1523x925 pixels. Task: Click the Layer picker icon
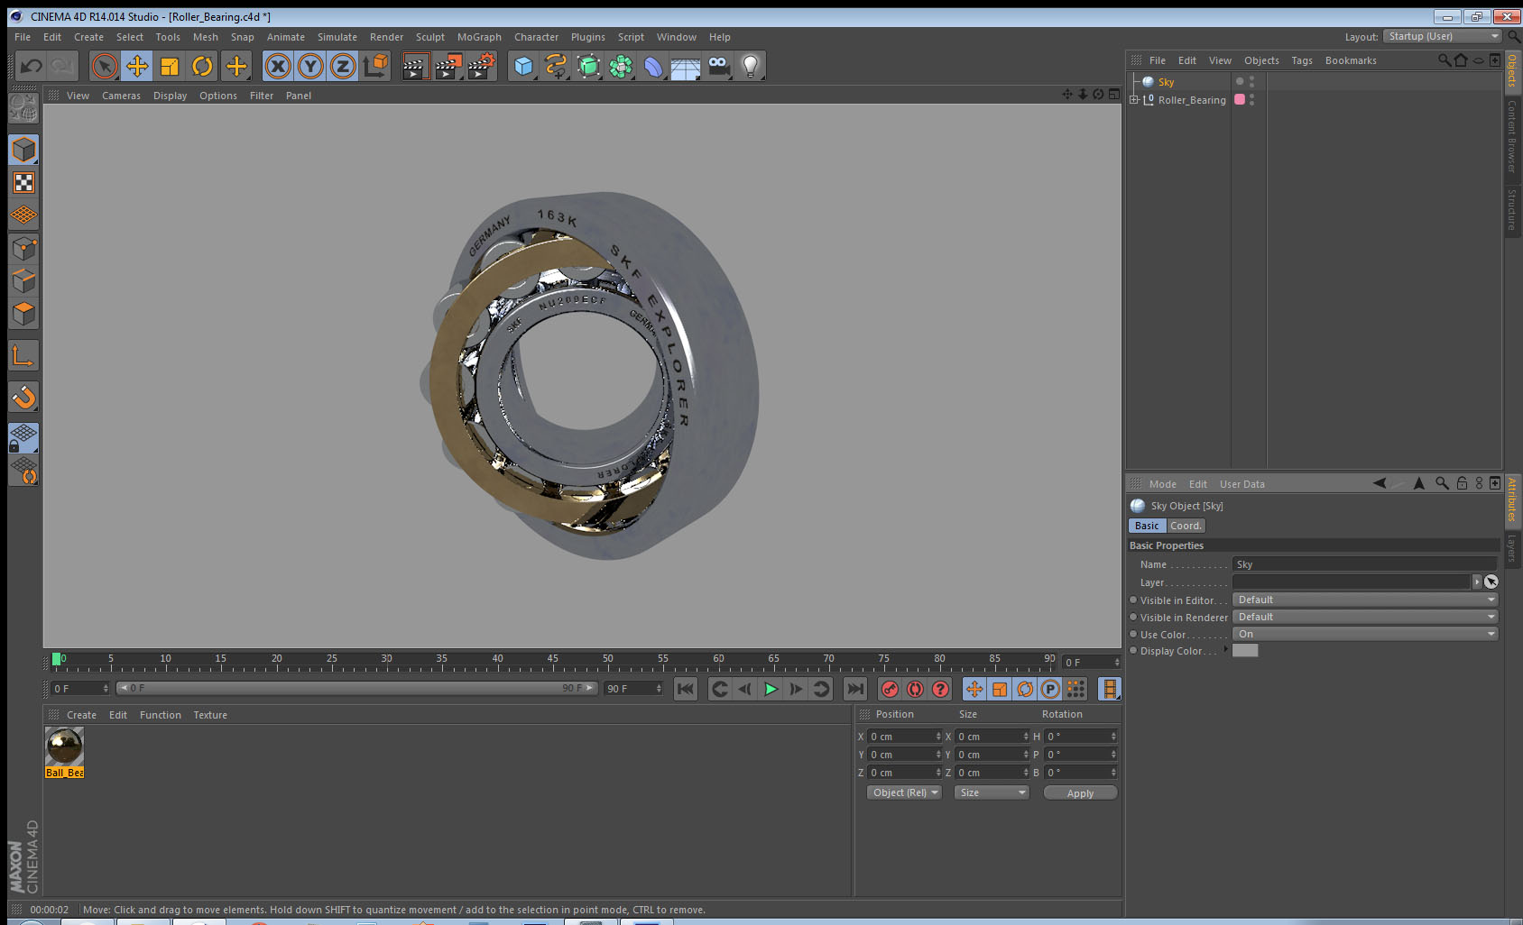[1491, 582]
